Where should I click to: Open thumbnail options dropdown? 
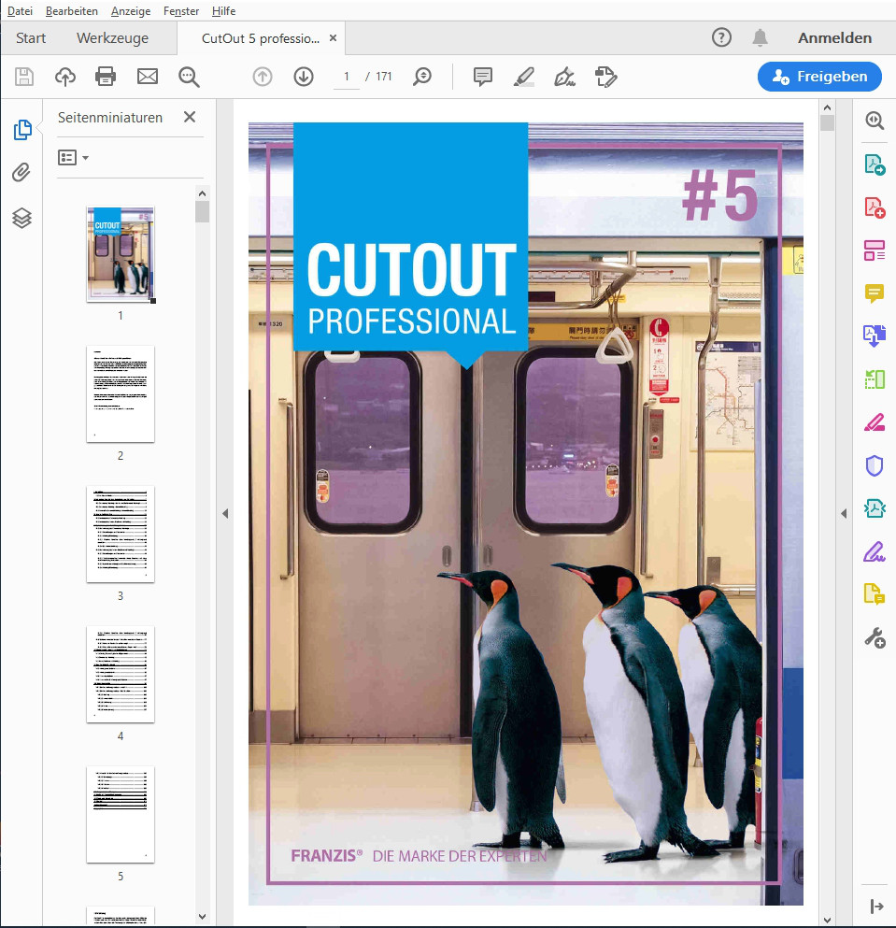74,157
